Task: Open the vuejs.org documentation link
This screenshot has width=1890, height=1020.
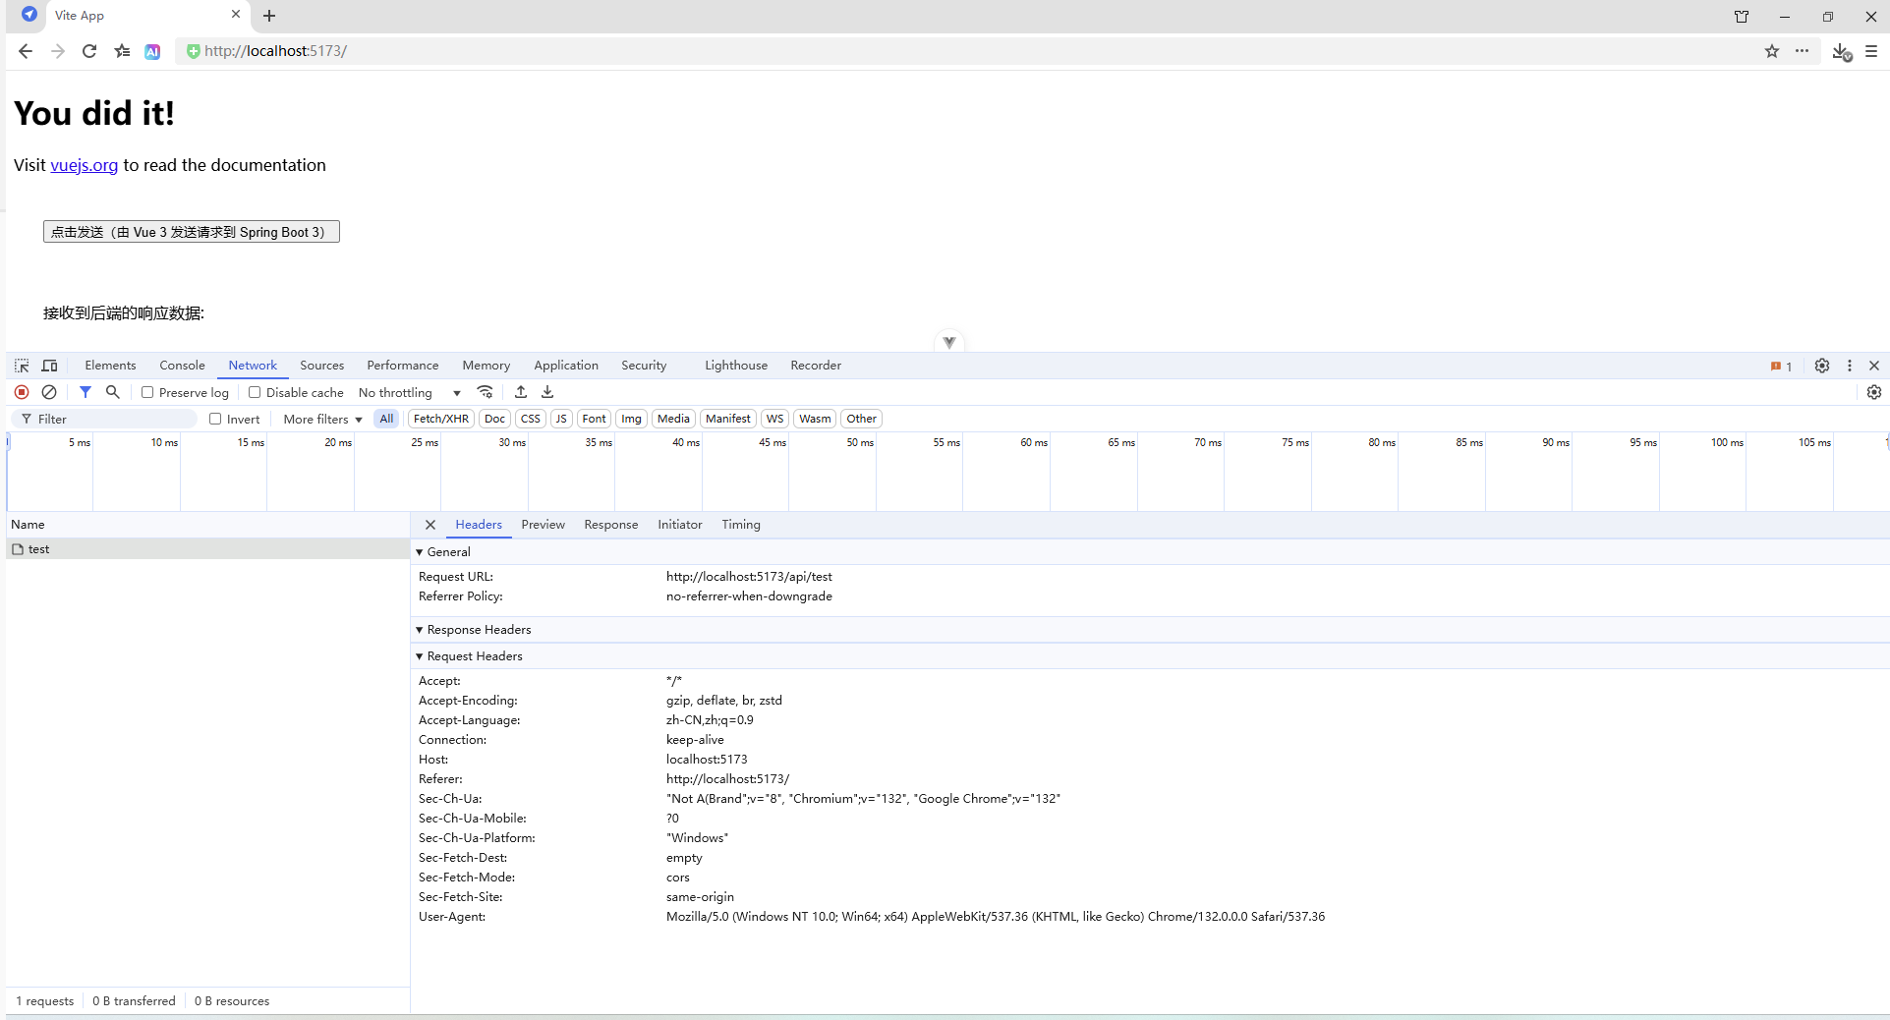Action: [85, 165]
